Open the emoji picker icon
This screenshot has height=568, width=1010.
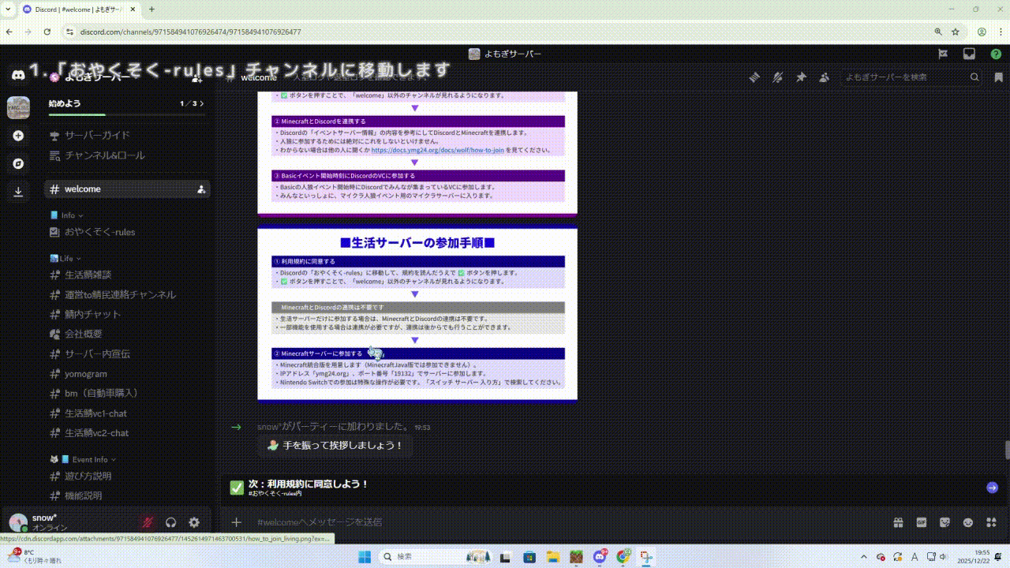point(968,522)
